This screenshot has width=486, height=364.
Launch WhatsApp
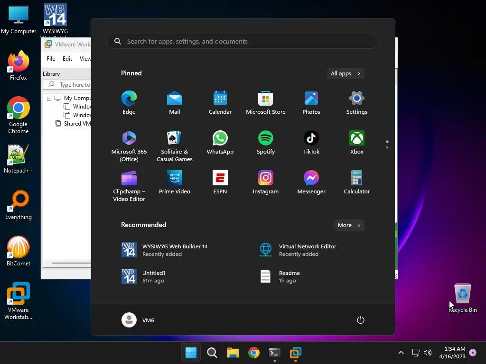click(220, 142)
